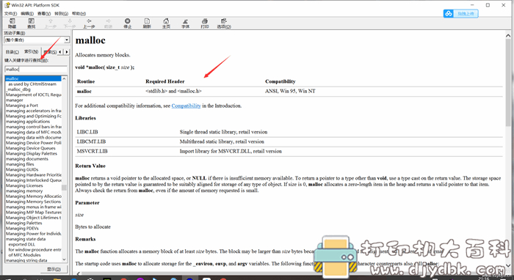Click the Hide (隐藏) toolbar icon
This screenshot has height=280, width=514.
click(x=12, y=23)
